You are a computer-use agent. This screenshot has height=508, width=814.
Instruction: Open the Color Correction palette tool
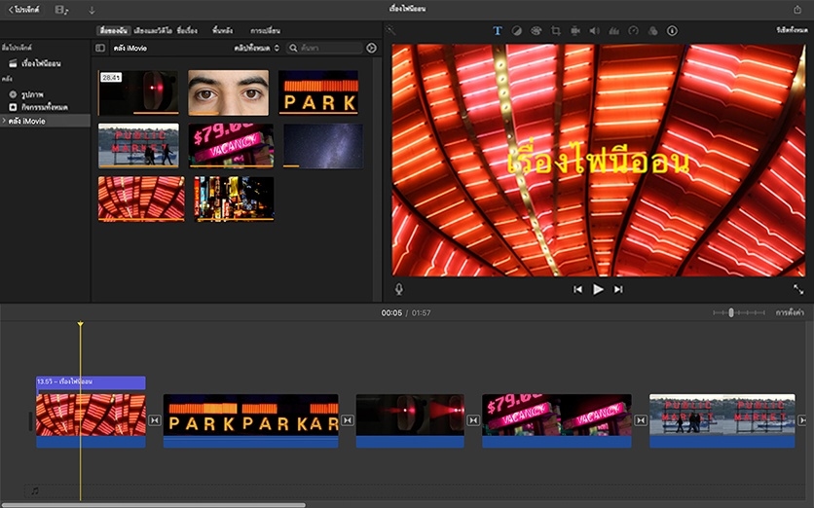536,30
